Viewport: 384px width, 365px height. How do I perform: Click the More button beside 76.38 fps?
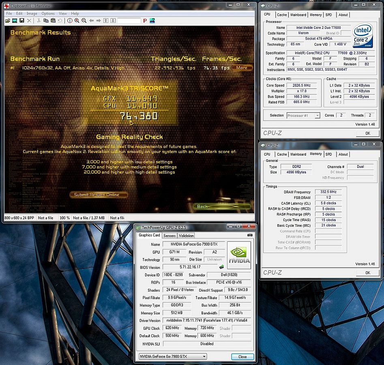[x=242, y=68]
